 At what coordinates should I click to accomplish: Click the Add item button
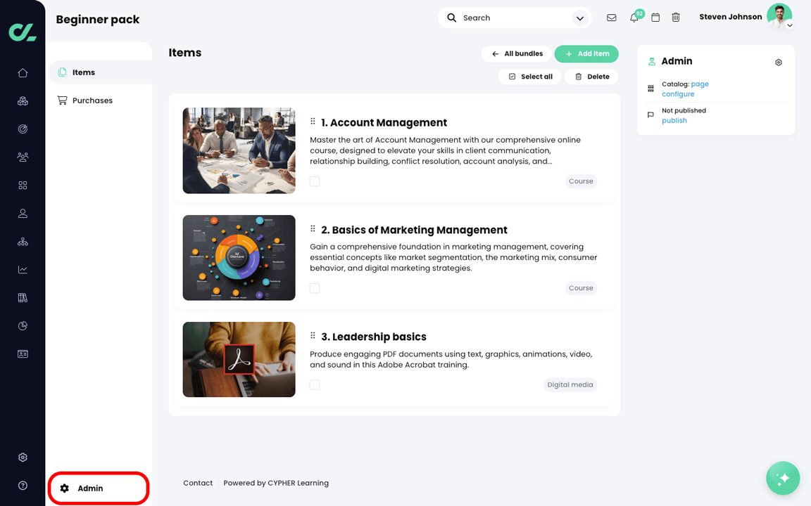pyautogui.click(x=586, y=53)
